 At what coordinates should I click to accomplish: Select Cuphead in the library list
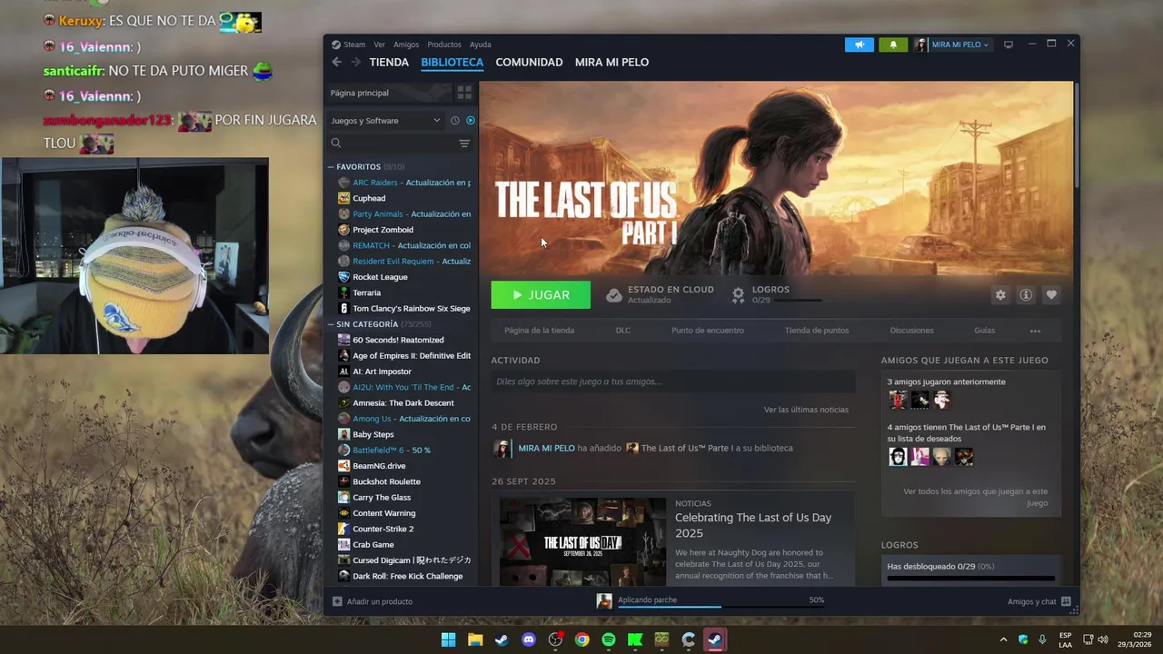[369, 198]
